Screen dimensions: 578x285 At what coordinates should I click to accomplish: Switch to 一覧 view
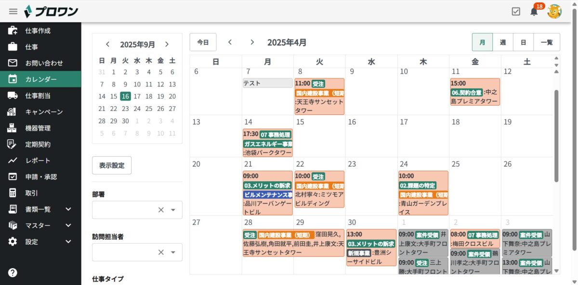pyautogui.click(x=547, y=42)
